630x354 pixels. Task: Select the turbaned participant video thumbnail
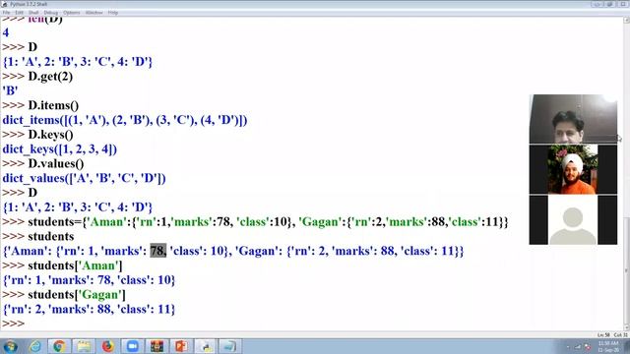coord(573,169)
